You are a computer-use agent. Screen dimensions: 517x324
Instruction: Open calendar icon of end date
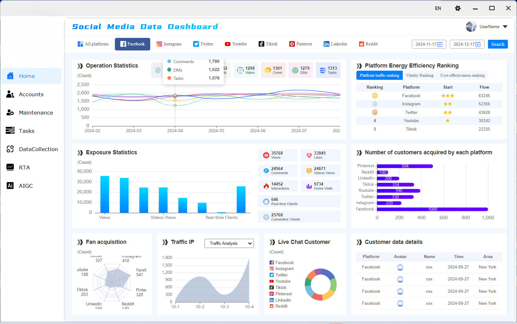478,44
